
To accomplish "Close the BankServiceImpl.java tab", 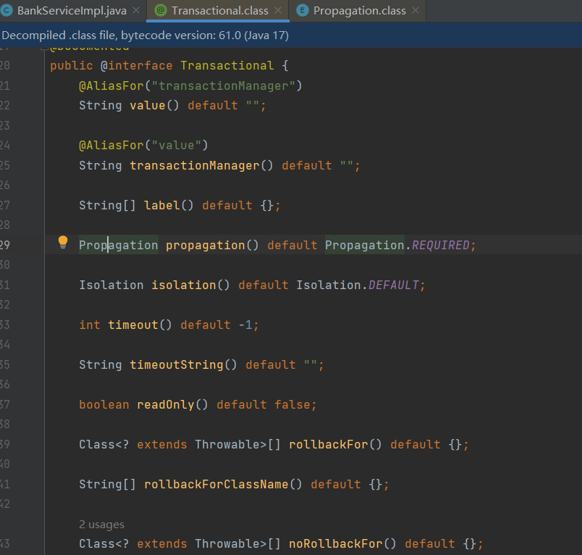I will tap(135, 11).
